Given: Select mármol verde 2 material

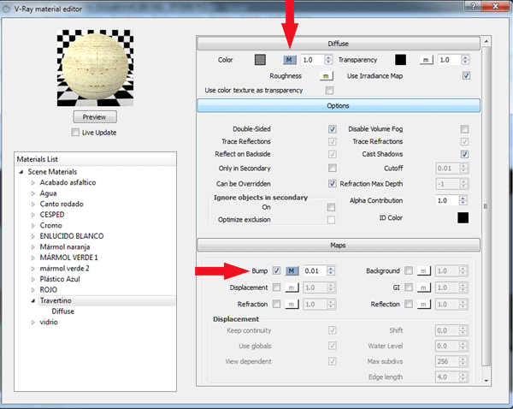Looking at the screenshot, I should click(64, 269).
